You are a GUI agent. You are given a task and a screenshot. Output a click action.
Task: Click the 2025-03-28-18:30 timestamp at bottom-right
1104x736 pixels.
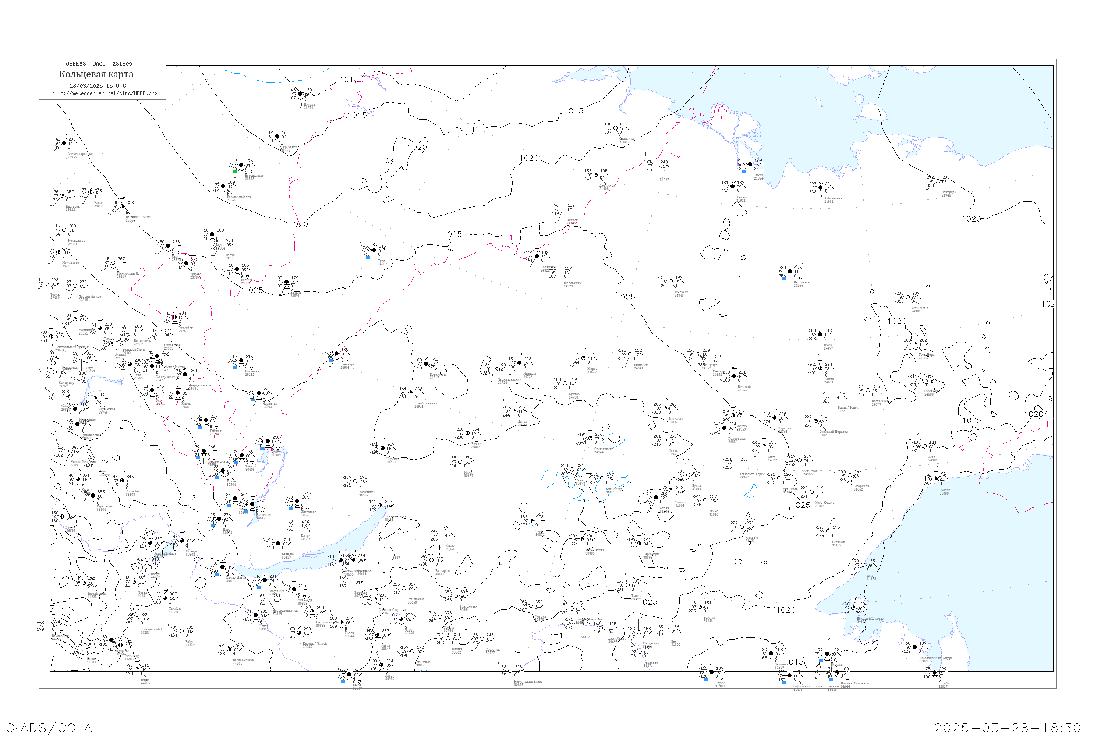coord(1007,728)
